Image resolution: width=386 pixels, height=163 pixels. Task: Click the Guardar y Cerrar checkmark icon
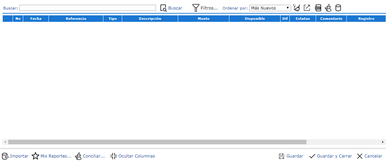point(312,156)
